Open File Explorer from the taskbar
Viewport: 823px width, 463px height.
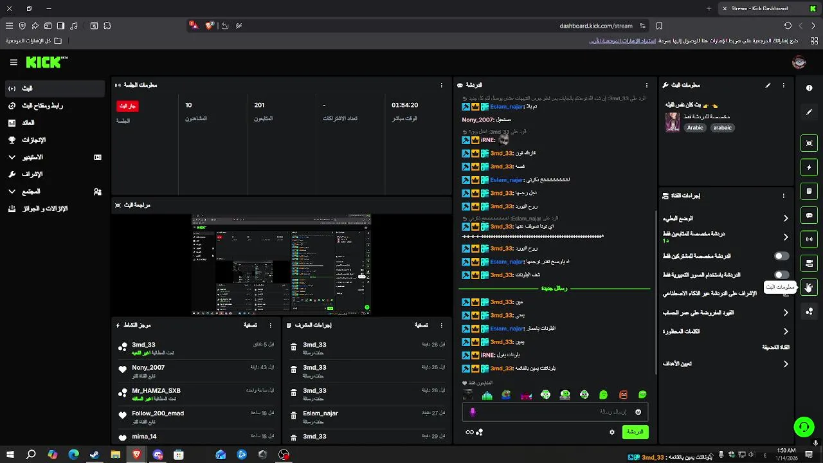(116, 455)
